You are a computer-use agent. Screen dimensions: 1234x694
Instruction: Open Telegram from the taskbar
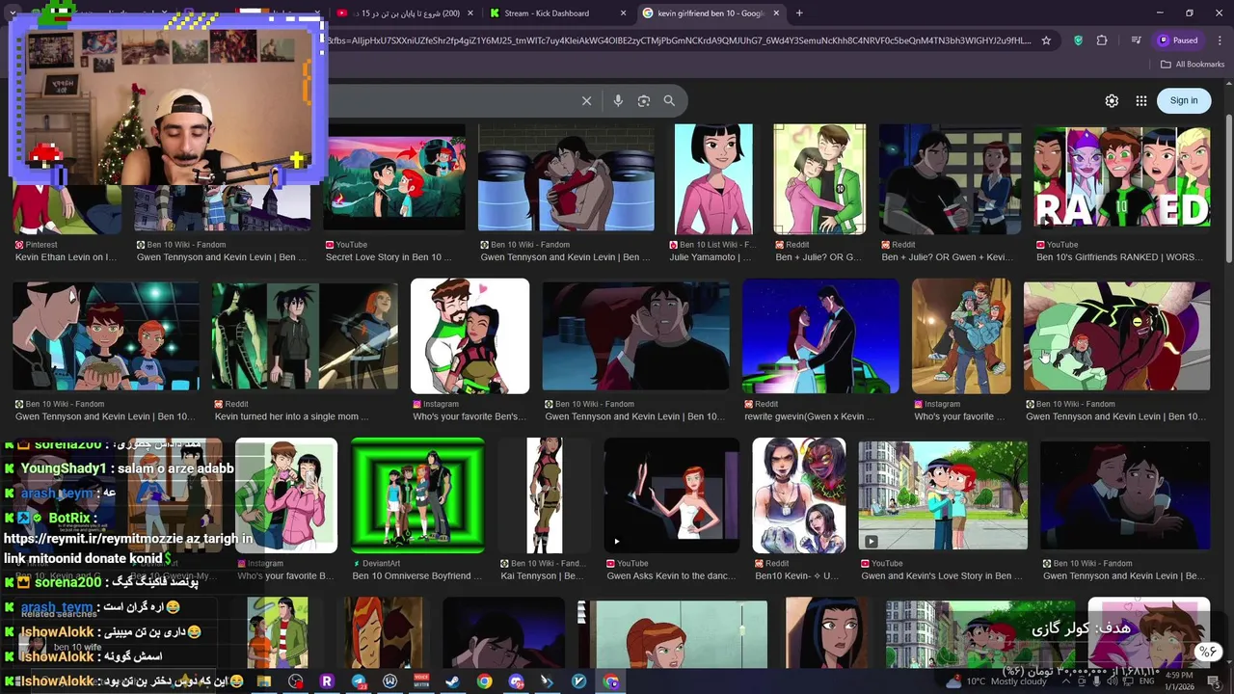tap(359, 681)
